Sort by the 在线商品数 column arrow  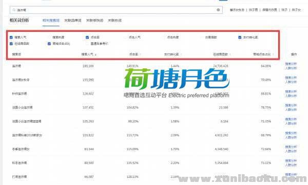(230, 54)
